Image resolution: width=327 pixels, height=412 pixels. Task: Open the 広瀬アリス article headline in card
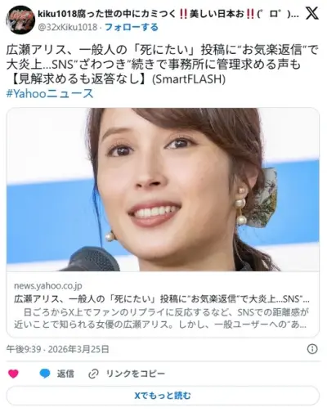tap(162, 299)
